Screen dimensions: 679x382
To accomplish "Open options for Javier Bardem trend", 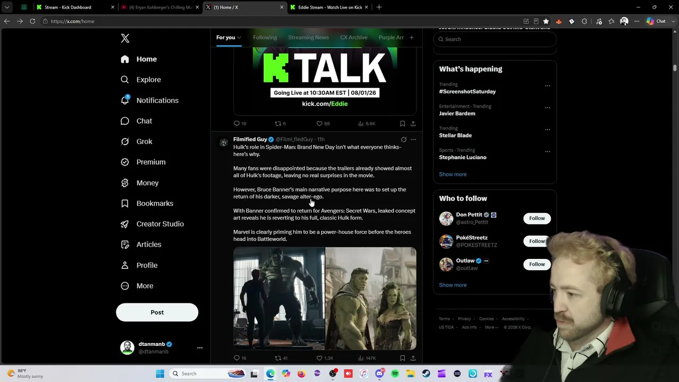I will coord(547,108).
